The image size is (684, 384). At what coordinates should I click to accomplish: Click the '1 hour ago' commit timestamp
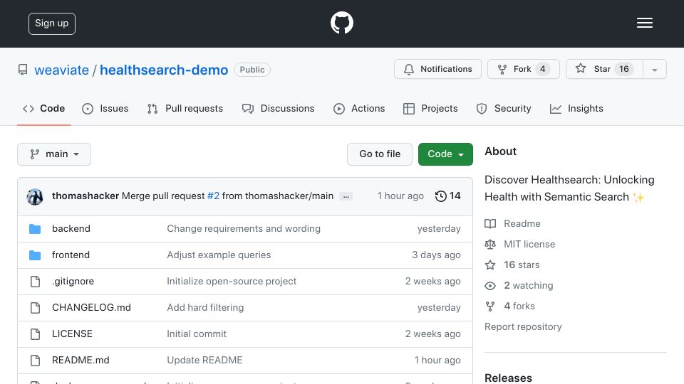(400, 196)
